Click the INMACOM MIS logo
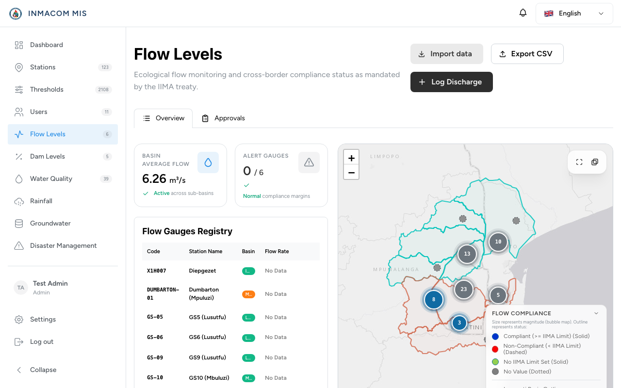The width and height of the screenshot is (621, 388). (16, 14)
